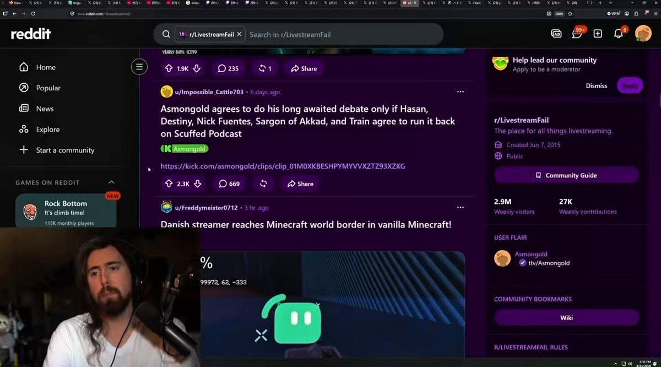Open u/Impossible_Cattle703 profile link
661x367 pixels.
pos(209,92)
